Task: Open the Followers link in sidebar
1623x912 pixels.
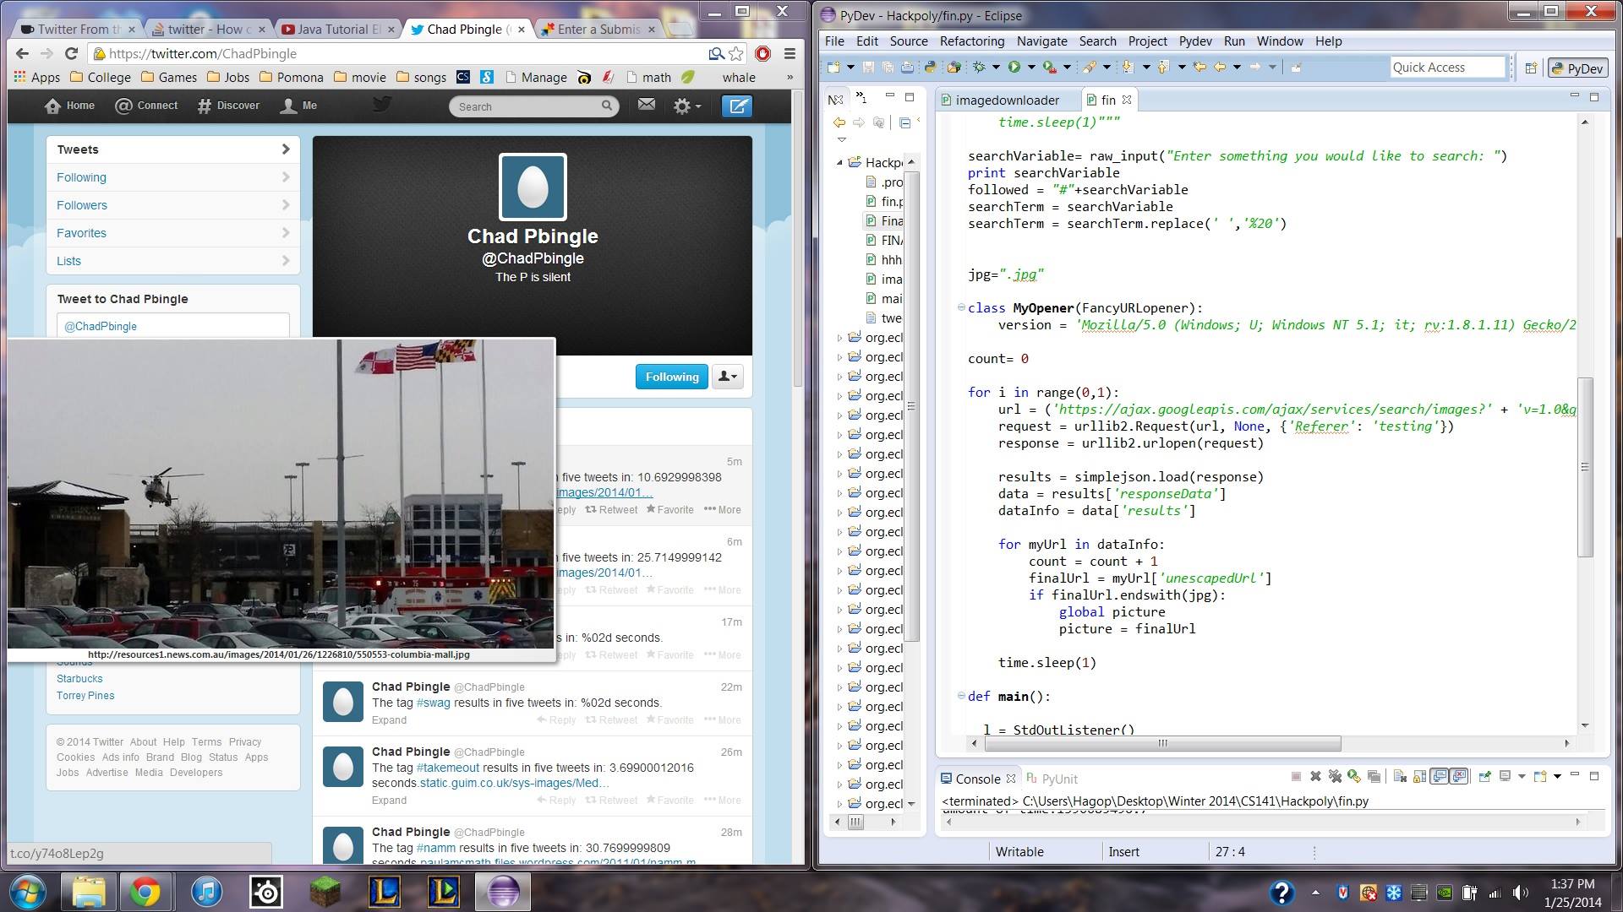Action: tap(82, 205)
